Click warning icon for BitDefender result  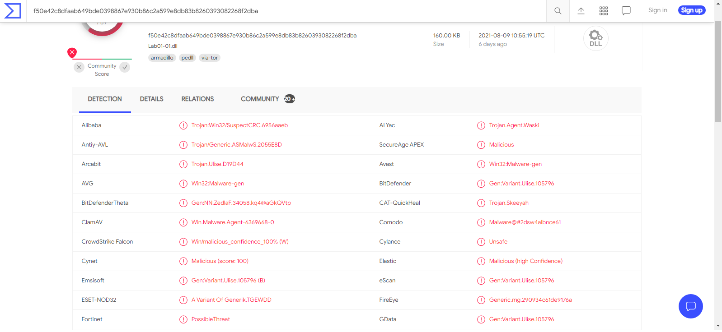click(481, 184)
